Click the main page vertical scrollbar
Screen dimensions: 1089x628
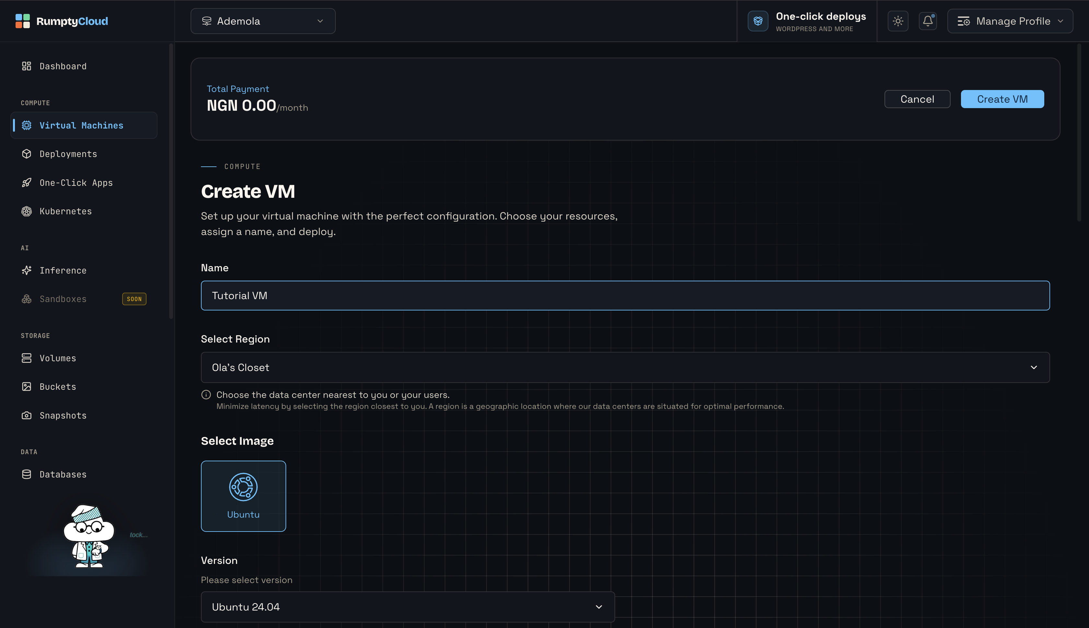tap(1079, 132)
